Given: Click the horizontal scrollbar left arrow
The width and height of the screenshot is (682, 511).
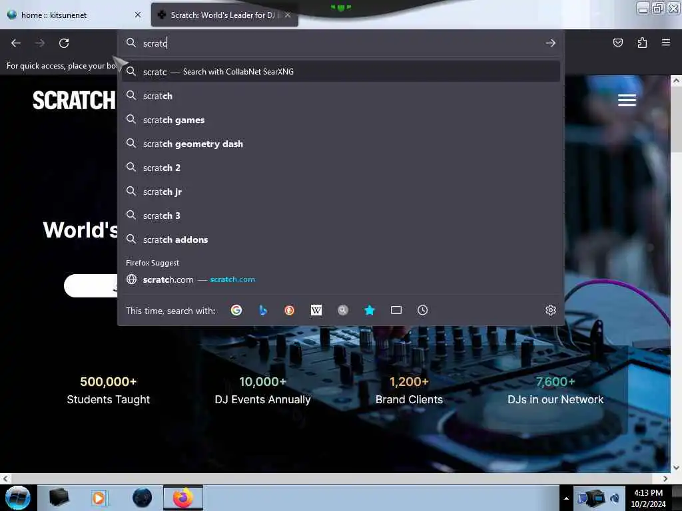Looking at the screenshot, I should [5, 478].
